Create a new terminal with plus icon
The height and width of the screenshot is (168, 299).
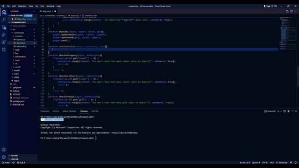click(278, 111)
